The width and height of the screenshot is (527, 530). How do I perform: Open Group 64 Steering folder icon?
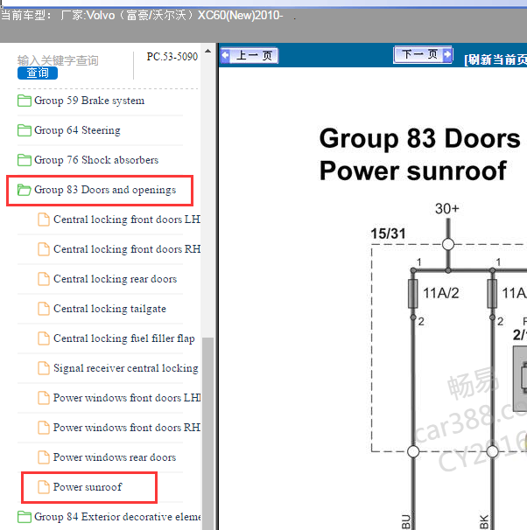point(25,130)
